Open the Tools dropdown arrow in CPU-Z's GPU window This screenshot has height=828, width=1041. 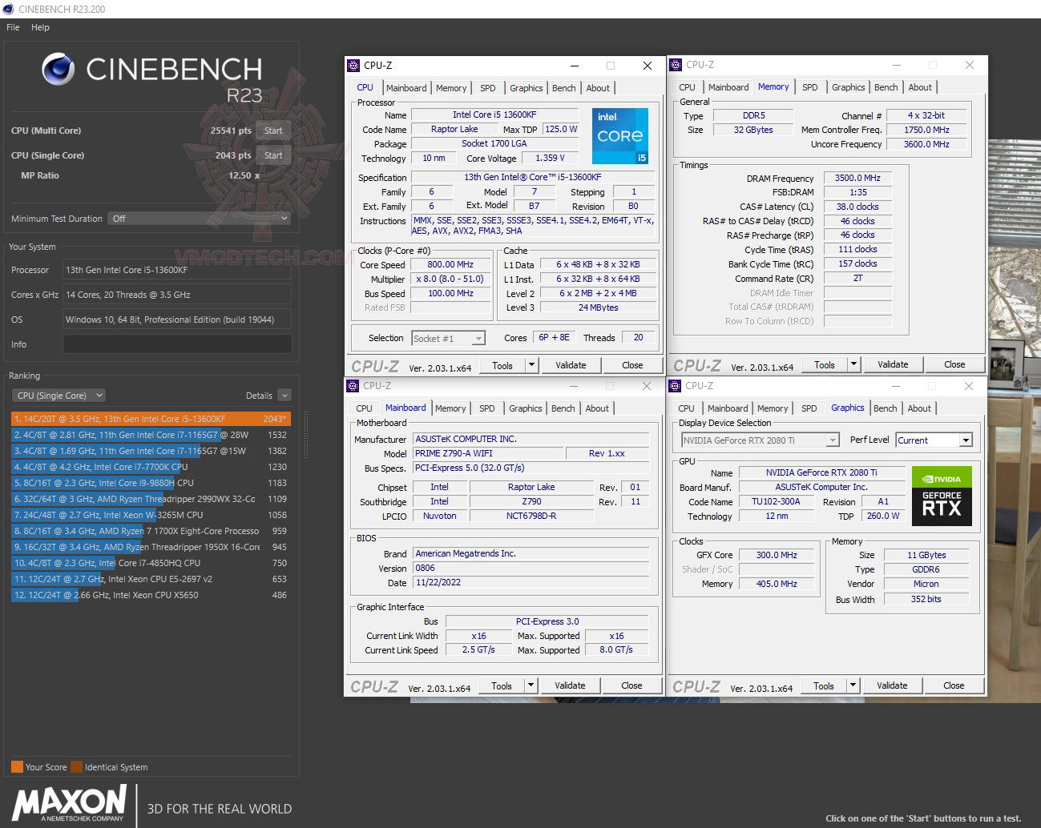pyautogui.click(x=853, y=685)
